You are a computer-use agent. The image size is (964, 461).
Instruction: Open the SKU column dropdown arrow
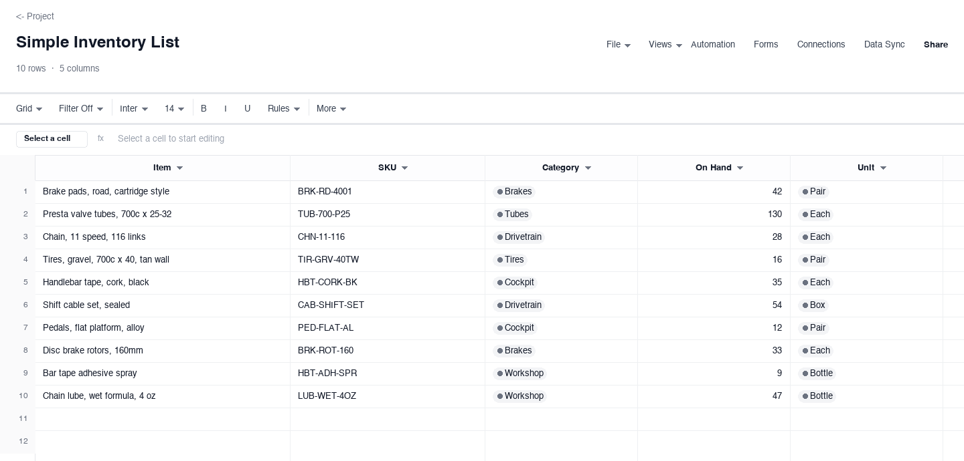pos(404,168)
